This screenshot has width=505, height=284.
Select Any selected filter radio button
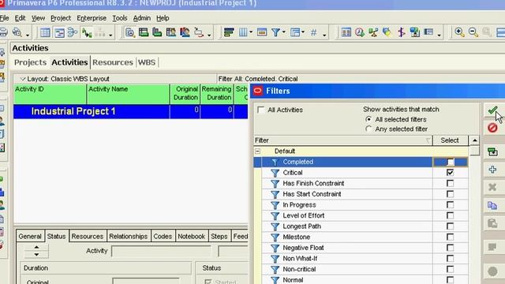[368, 129]
